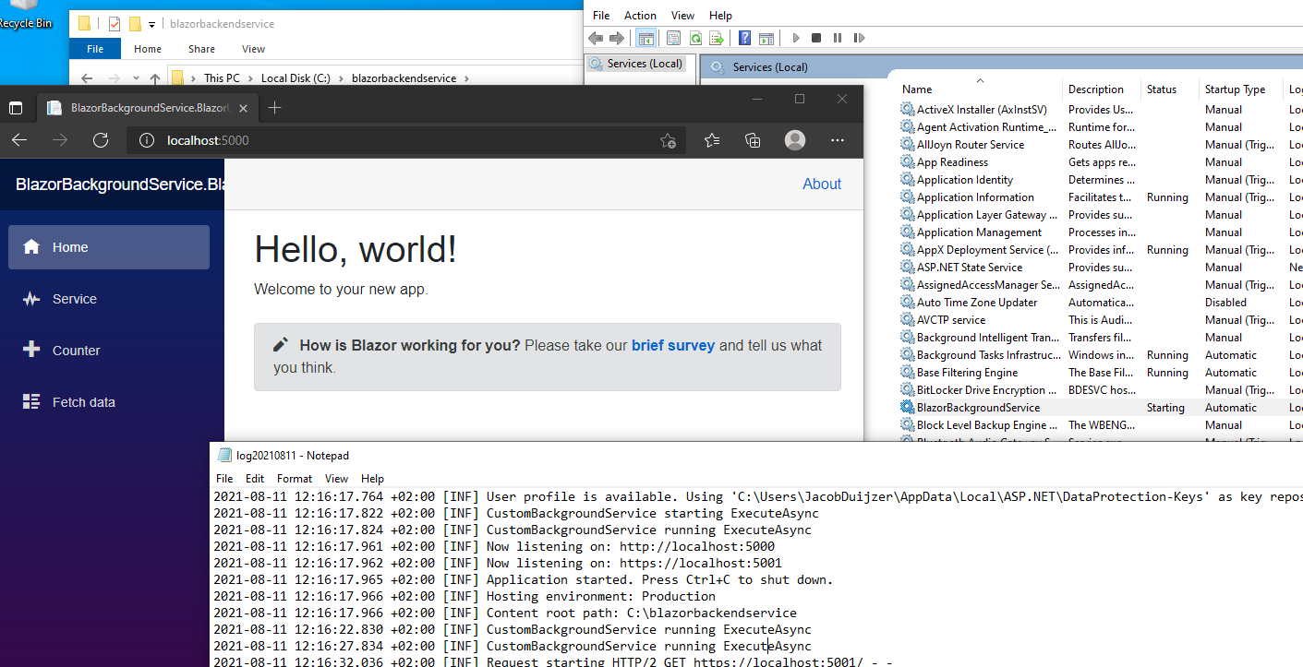Add this page to favorites star

pos(668,140)
